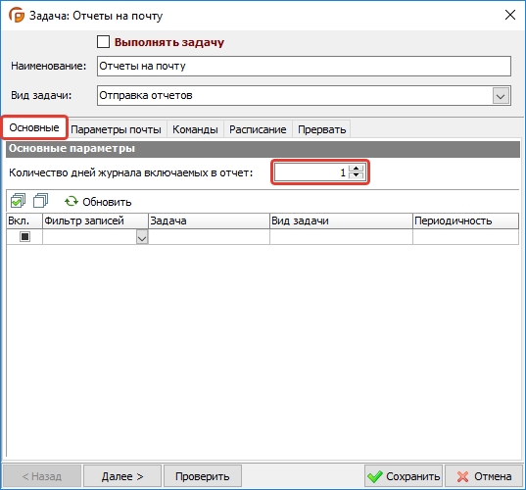Click the Вид задачи column header

(341, 220)
